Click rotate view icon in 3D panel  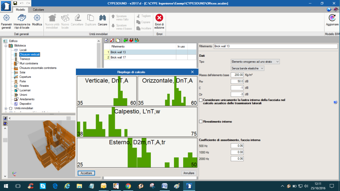[5, 118]
